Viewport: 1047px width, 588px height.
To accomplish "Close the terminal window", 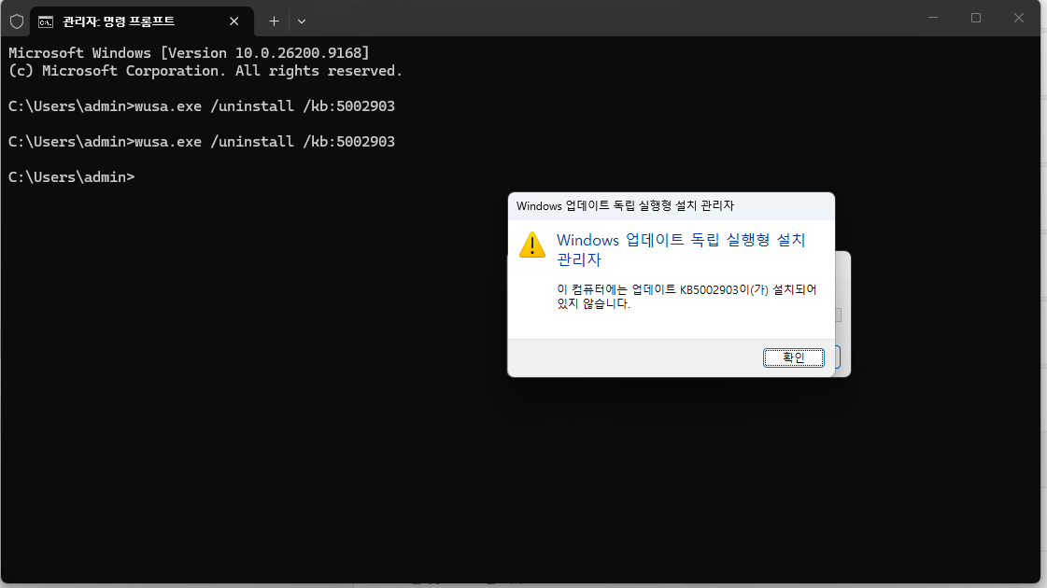I will click(1018, 18).
